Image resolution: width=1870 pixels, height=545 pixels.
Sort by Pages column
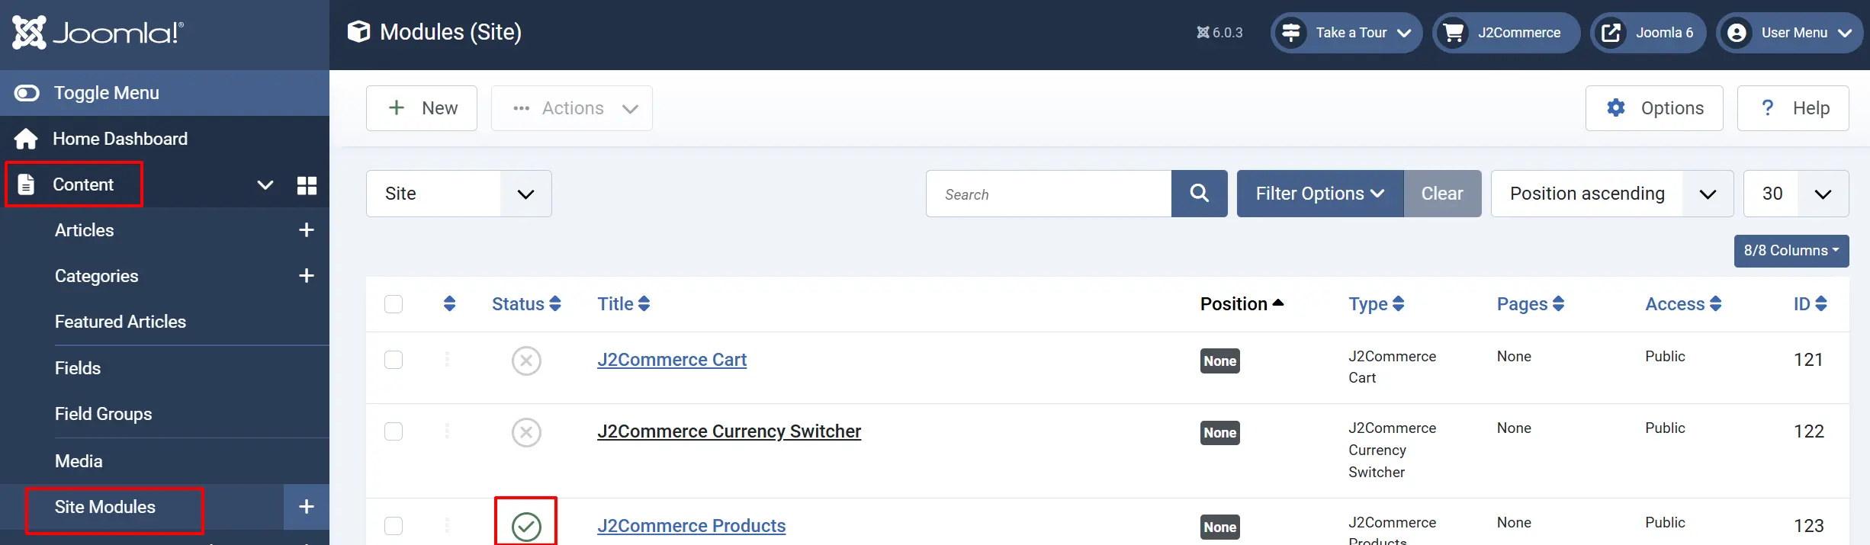(1531, 304)
